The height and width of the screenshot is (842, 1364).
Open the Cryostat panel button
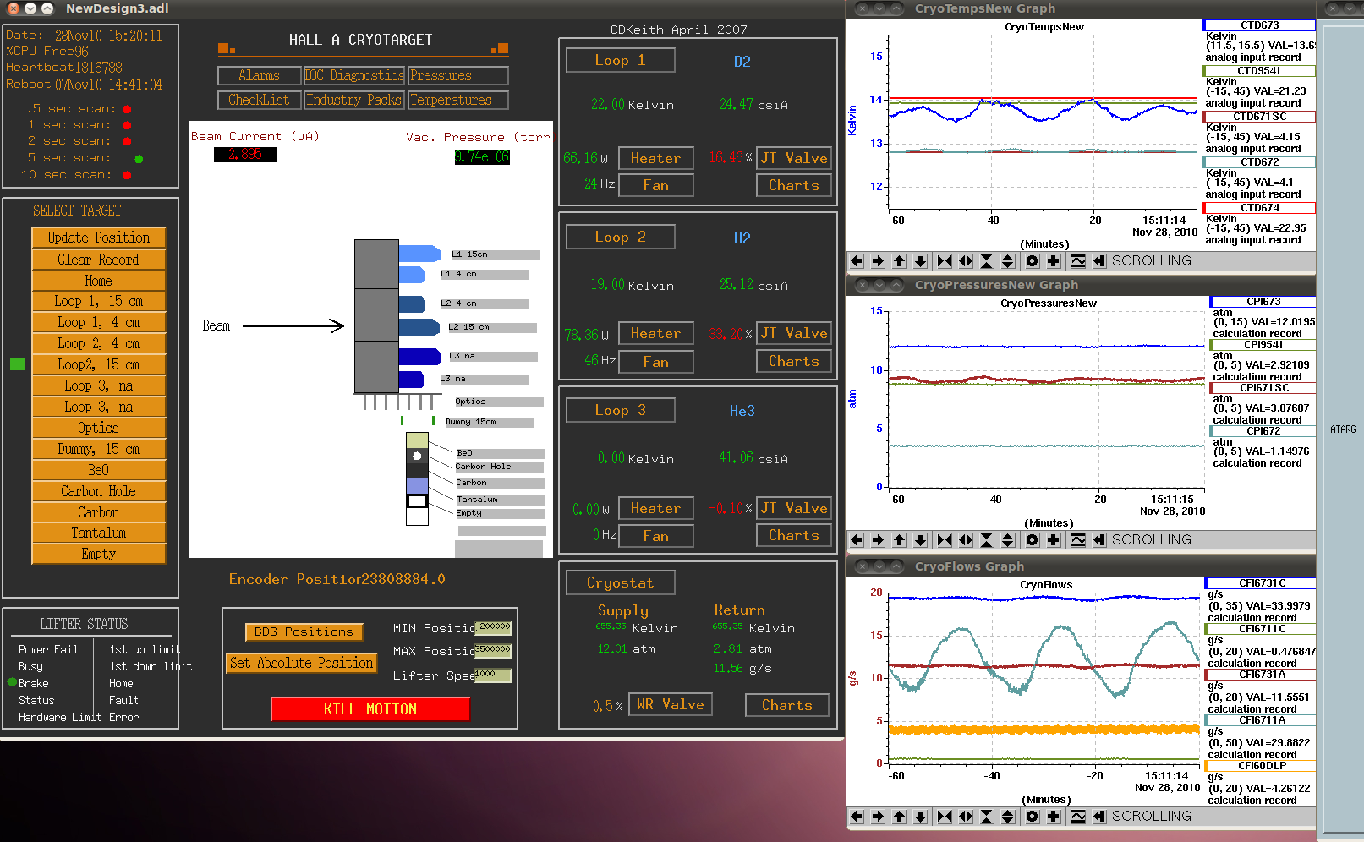click(x=620, y=582)
